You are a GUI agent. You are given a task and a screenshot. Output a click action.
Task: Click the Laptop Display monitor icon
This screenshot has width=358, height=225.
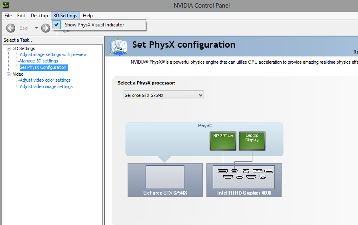coord(252,141)
